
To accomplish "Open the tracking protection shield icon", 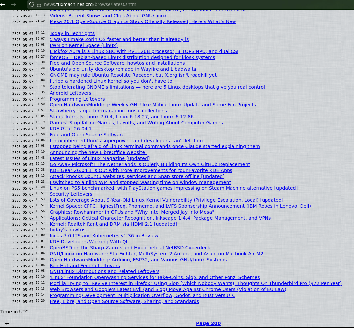I will 32,4.
